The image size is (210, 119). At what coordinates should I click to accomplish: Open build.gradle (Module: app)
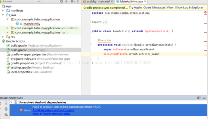[x=28, y=50]
